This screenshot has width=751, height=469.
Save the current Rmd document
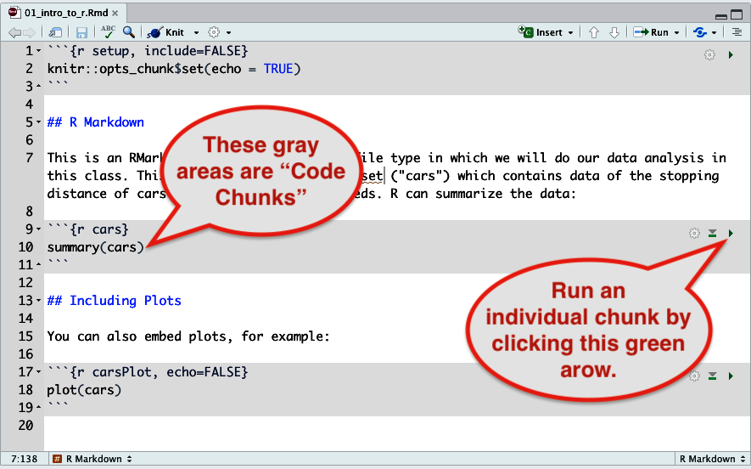(81, 32)
